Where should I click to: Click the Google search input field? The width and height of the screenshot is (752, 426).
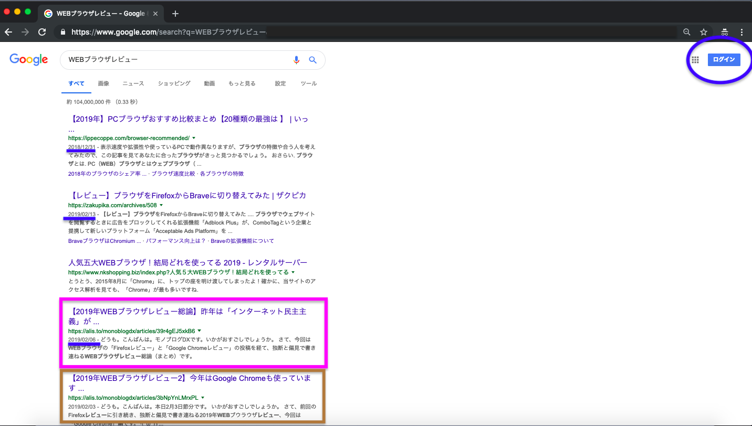pyautogui.click(x=176, y=60)
